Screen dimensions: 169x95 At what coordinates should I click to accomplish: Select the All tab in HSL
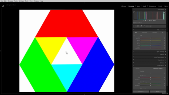coord(163,33)
